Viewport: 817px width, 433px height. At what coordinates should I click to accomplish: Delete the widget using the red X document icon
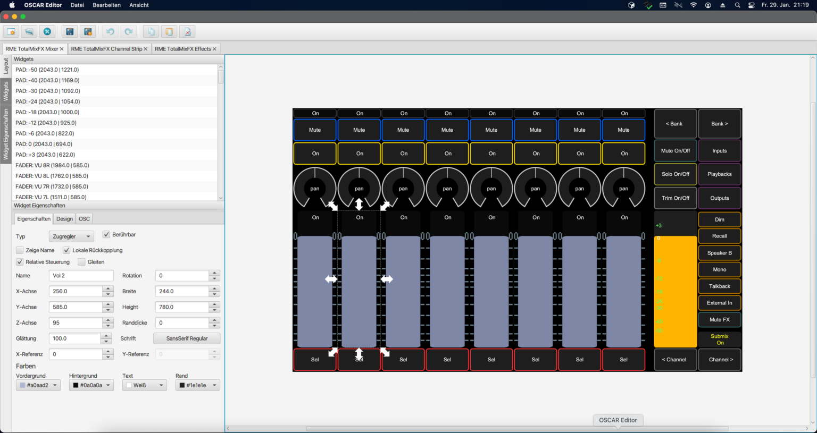[187, 31]
